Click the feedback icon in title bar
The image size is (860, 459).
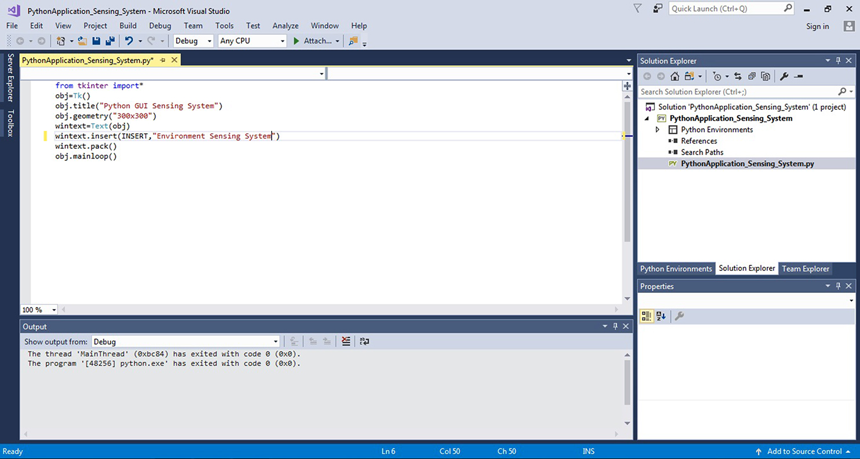tap(657, 9)
